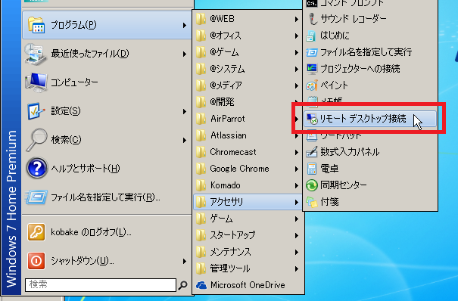This screenshot has height=301, width=458.
Task: Click the recent files icon
Action: [36, 54]
